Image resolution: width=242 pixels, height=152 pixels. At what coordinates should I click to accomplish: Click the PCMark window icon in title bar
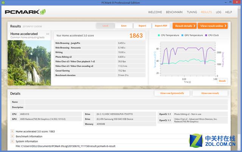click(3, 3)
